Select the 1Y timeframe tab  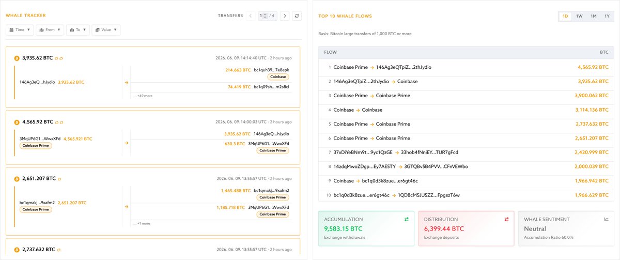606,17
